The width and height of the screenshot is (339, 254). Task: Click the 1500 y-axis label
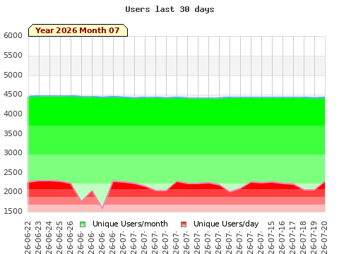point(13,211)
